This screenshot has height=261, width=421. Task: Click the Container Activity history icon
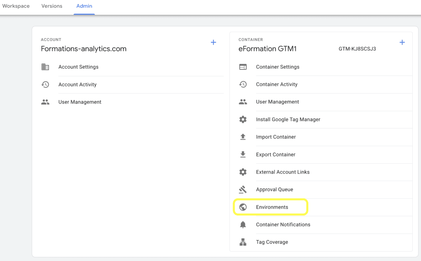(x=243, y=84)
